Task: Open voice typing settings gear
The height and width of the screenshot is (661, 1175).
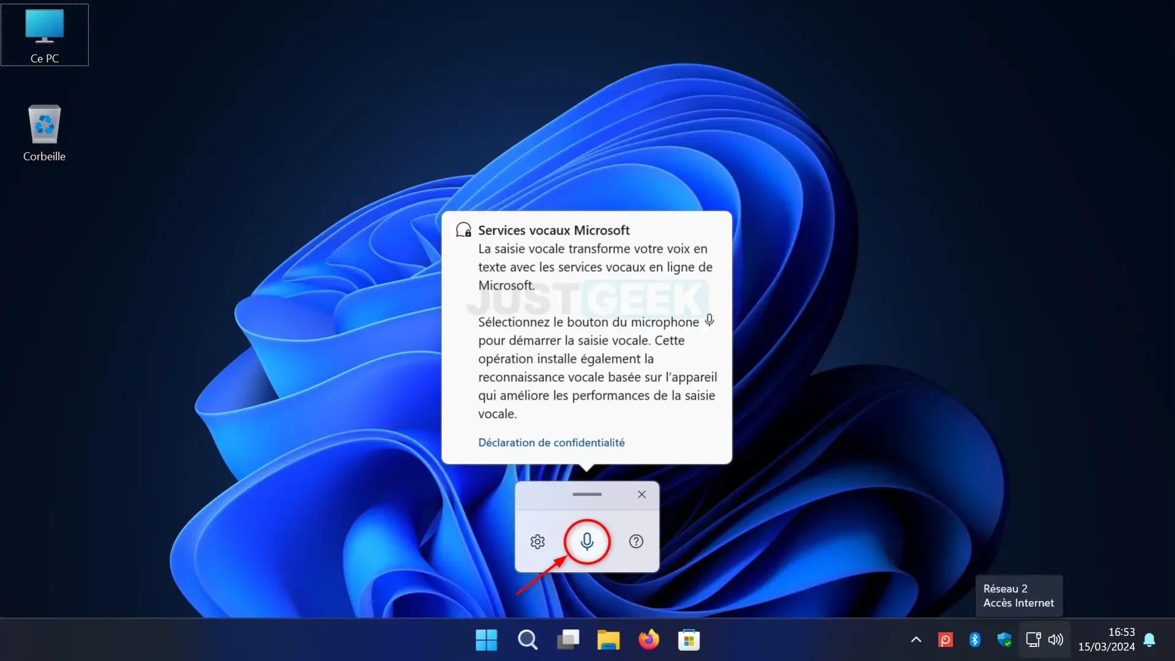Action: pos(537,542)
